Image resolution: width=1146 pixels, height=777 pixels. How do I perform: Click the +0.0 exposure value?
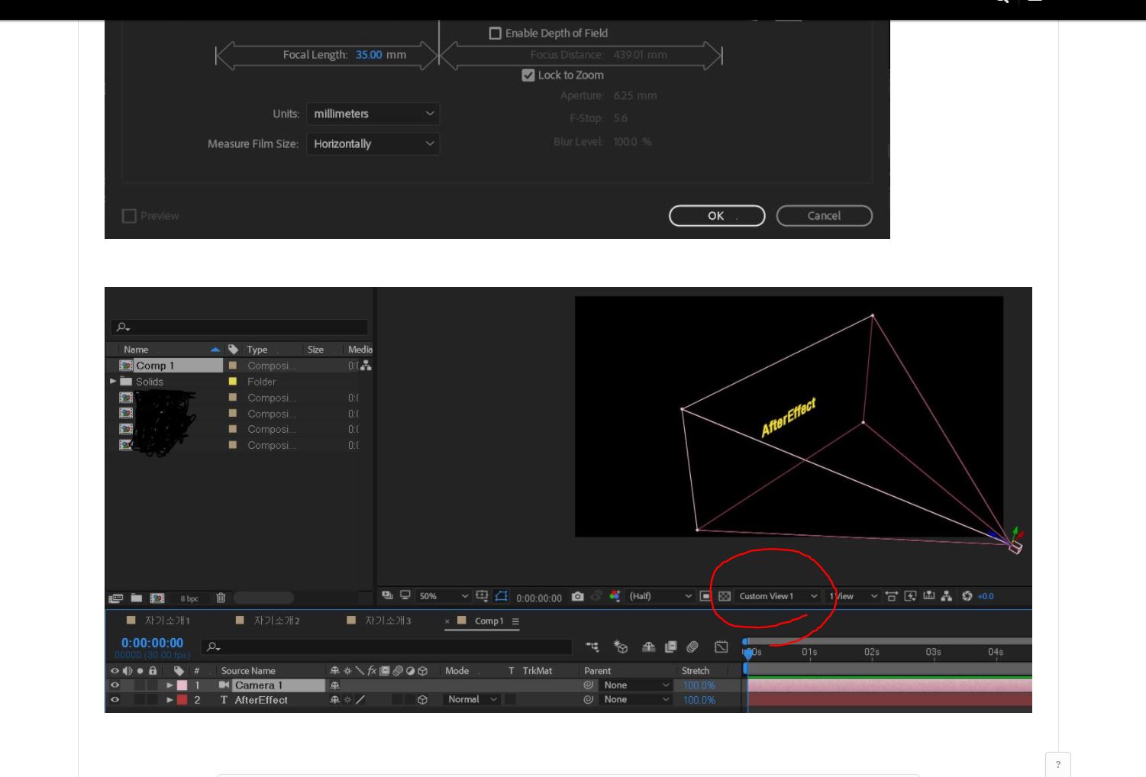(x=986, y=596)
